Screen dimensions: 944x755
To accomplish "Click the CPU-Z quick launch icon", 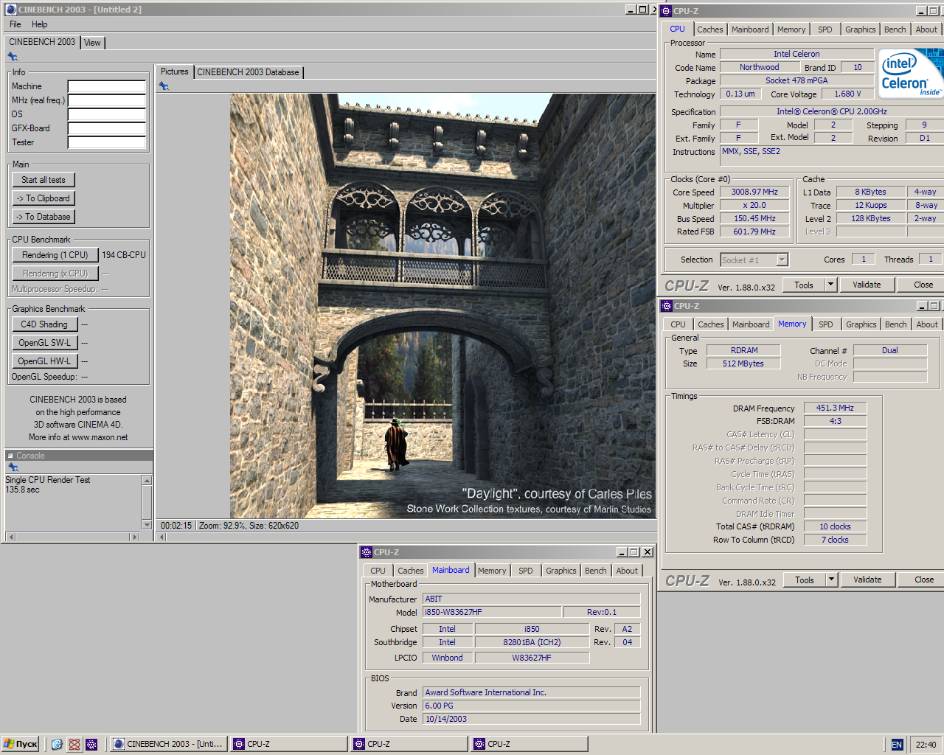I will 91,745.
